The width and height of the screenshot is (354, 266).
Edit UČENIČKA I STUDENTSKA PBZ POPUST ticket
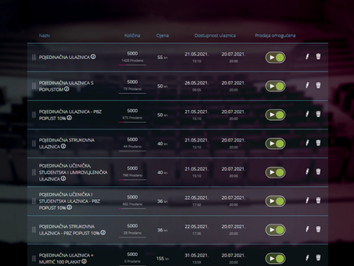point(307,201)
